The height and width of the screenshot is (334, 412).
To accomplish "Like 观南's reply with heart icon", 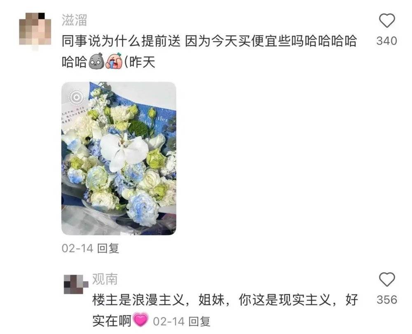I will click(x=387, y=279).
